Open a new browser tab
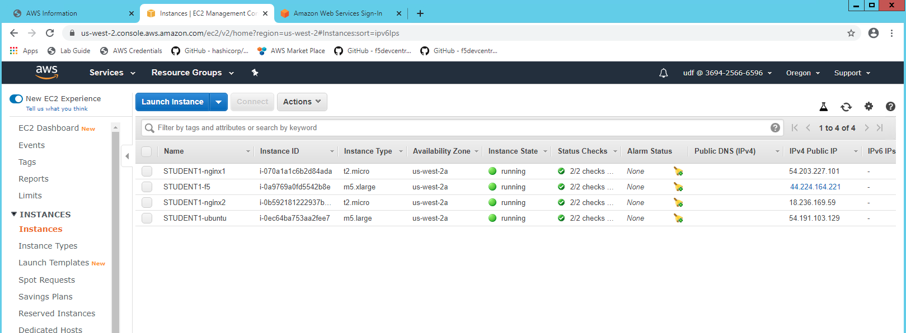This screenshot has height=333, width=906. (x=420, y=13)
